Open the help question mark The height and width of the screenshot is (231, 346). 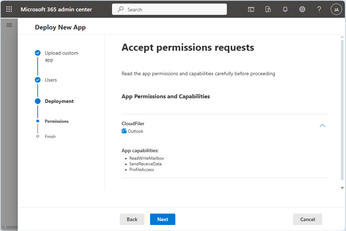(x=319, y=10)
